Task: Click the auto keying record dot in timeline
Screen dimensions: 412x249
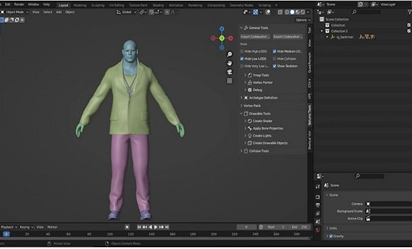Action: coord(127,227)
